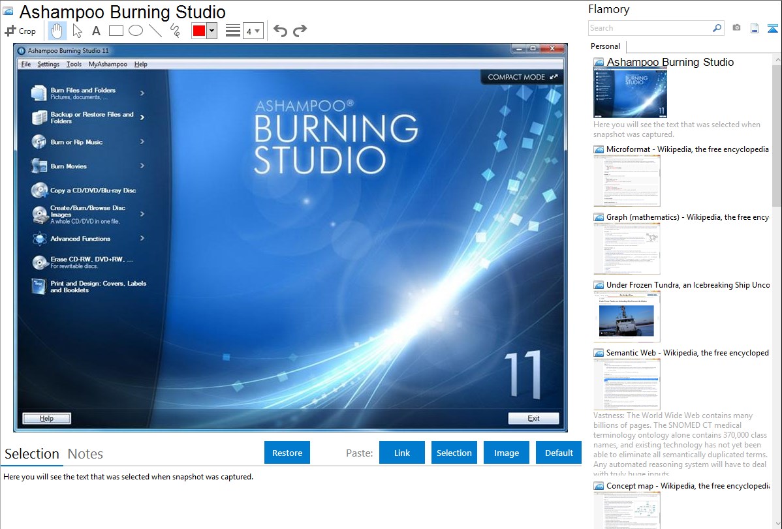The width and height of the screenshot is (782, 529).
Task: Open the line width 4 dropdown
Action: [x=253, y=31]
